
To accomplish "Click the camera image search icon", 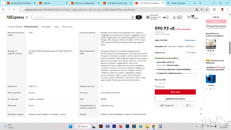I will [133, 17].
